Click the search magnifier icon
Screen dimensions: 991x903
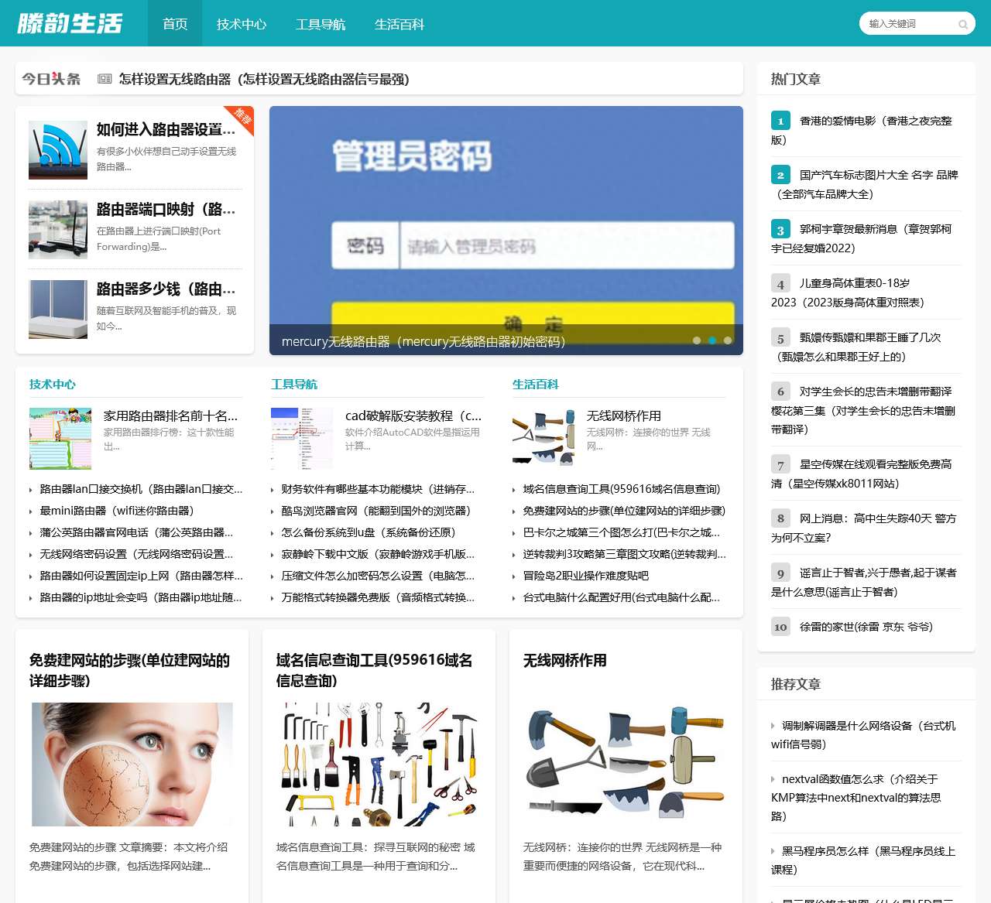pyautogui.click(x=962, y=24)
